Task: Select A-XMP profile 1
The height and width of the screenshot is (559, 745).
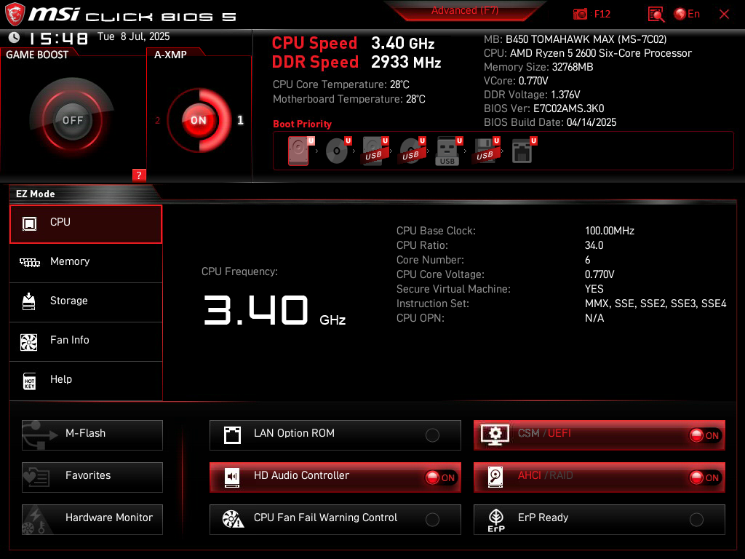Action: 240,120
